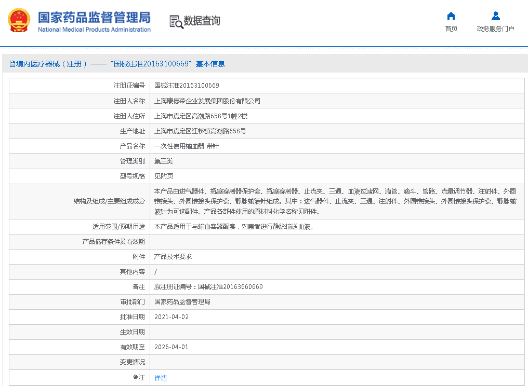Click the 政务服务门户 person icon
Screen dimensions: 528x386
point(495,16)
